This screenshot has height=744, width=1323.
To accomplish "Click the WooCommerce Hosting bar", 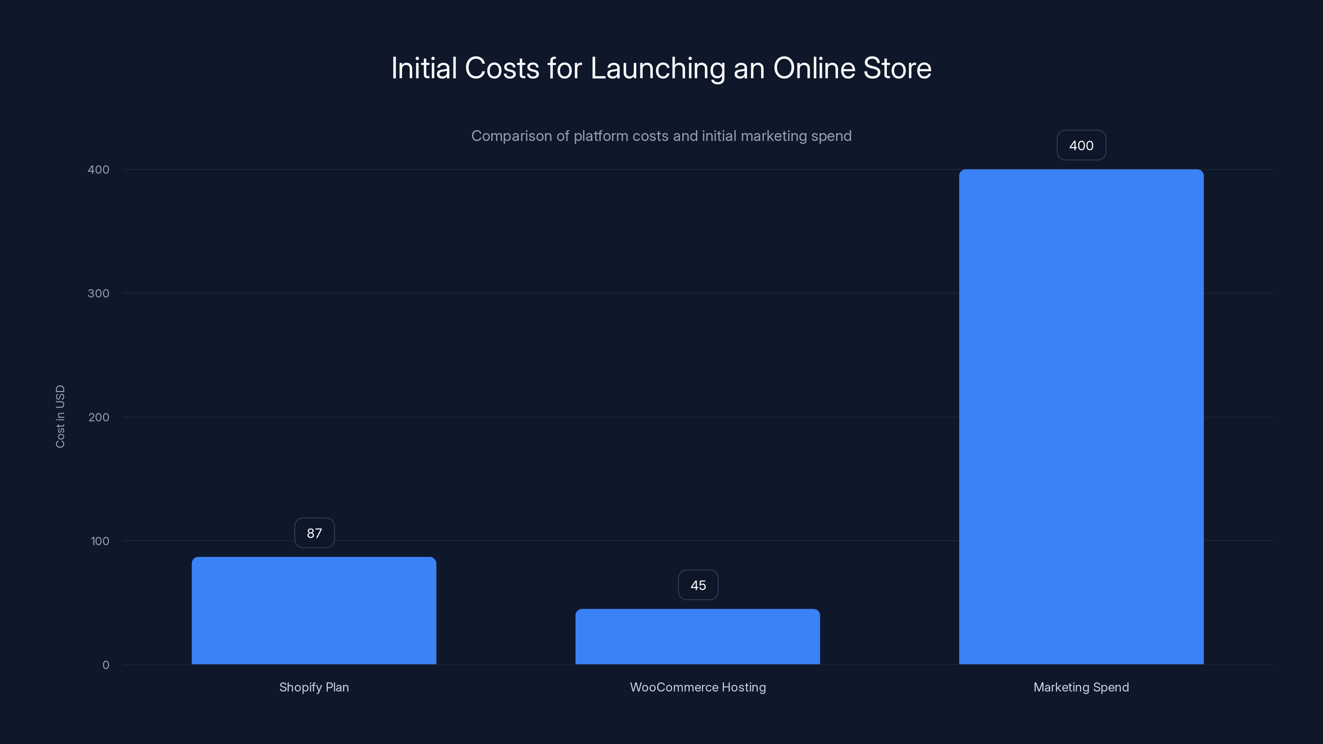I will (x=697, y=637).
